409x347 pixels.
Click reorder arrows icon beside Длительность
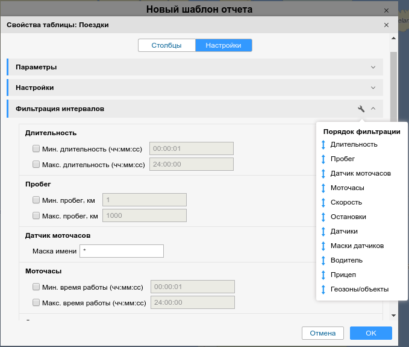(323, 145)
